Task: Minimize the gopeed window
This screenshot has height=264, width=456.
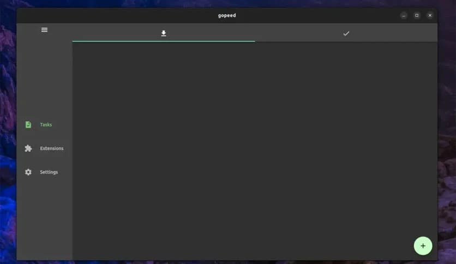Action: click(404, 15)
